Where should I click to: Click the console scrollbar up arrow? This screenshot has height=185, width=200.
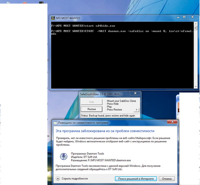195,24
